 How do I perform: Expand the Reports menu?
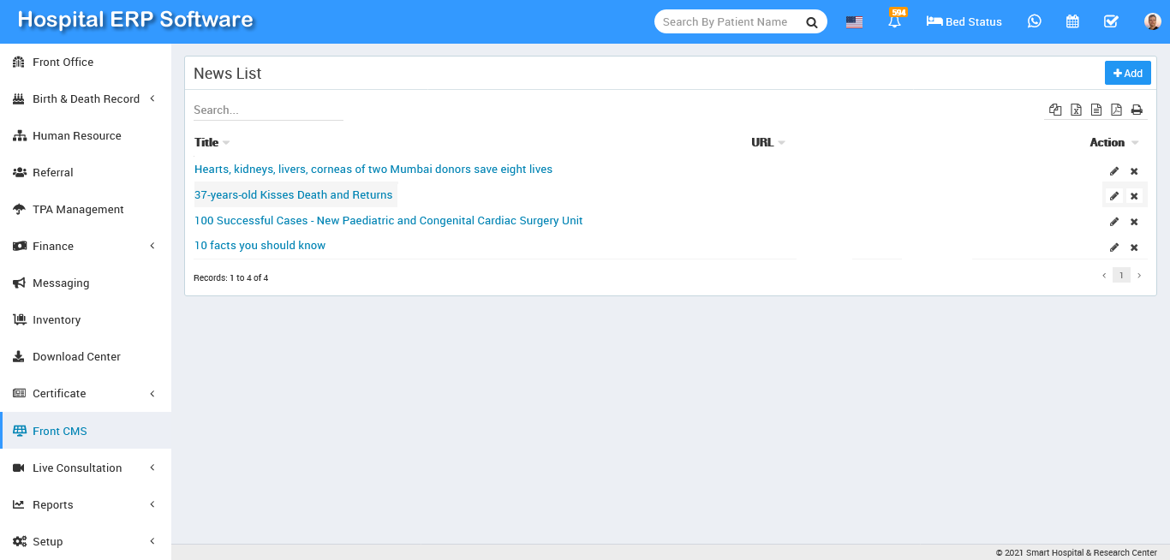coord(86,504)
